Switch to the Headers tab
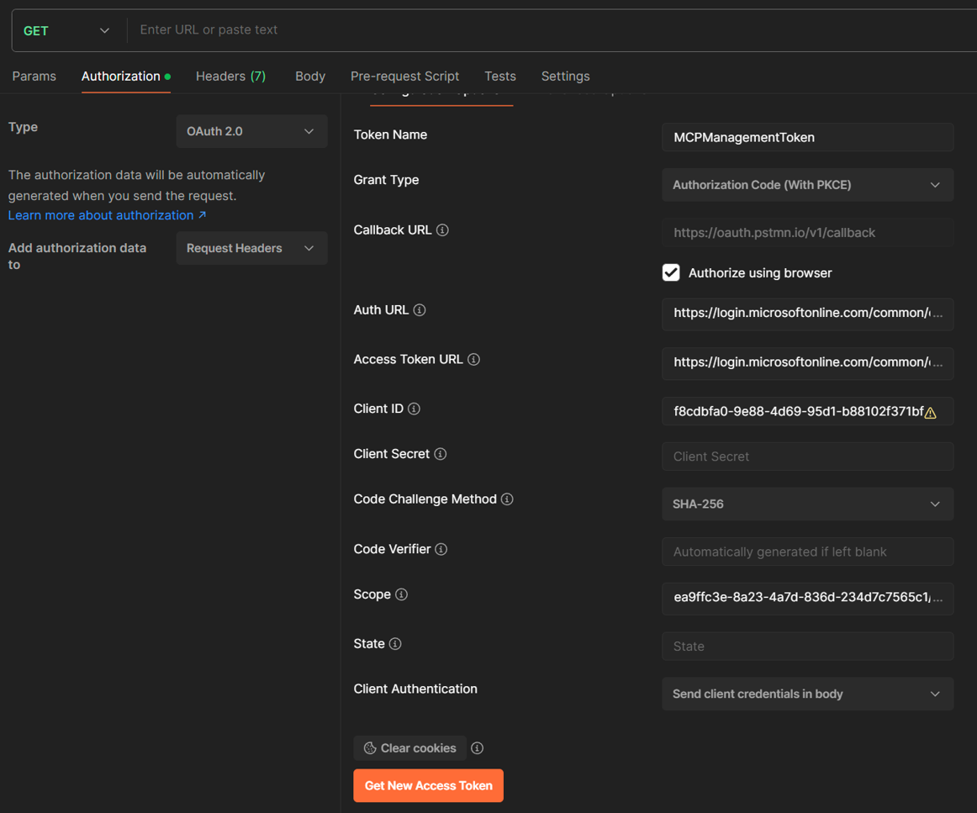The image size is (977, 813). click(230, 77)
